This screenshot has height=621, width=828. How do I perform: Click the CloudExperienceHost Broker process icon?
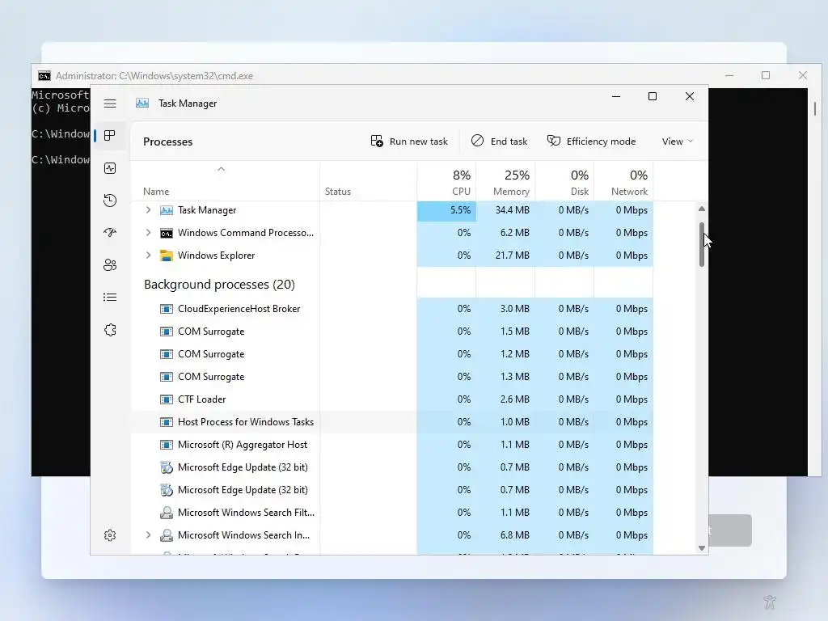[167, 309]
